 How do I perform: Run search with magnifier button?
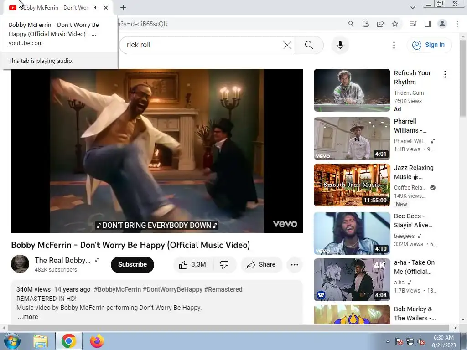309,45
